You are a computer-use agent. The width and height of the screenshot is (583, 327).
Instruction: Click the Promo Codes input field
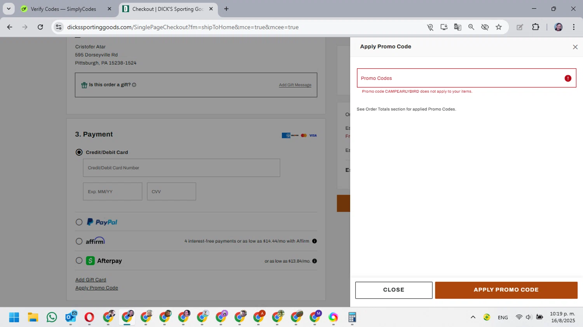tap(466, 78)
